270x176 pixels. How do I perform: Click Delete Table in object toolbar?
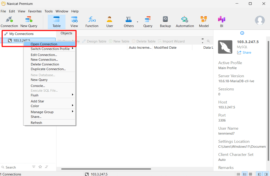144,41
